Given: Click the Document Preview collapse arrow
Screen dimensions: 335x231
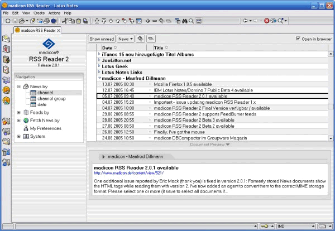Looking at the screenshot, I should (x=228, y=145).
